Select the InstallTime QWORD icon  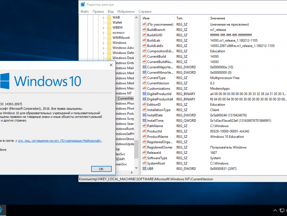coord(144,120)
